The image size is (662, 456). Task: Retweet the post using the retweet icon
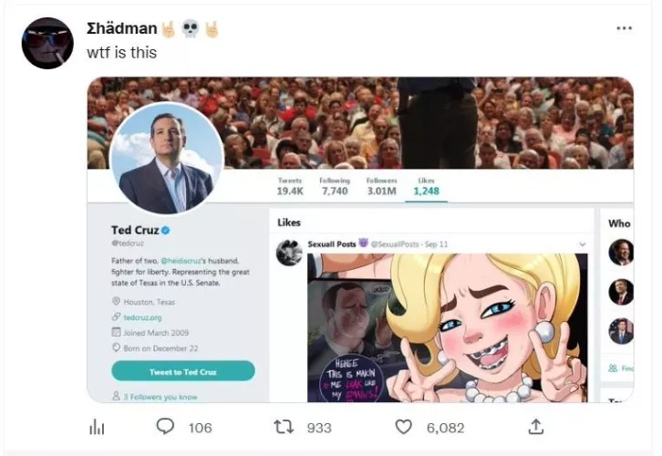pyautogui.click(x=284, y=427)
